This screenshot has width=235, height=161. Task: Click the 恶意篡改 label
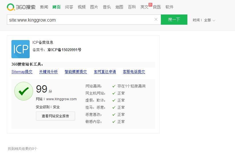pos(94,114)
